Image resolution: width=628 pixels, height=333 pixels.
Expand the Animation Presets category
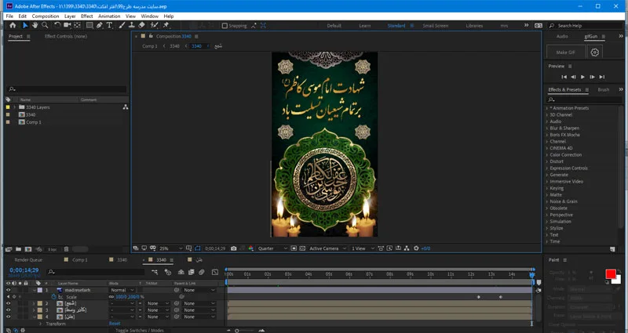tap(547, 108)
